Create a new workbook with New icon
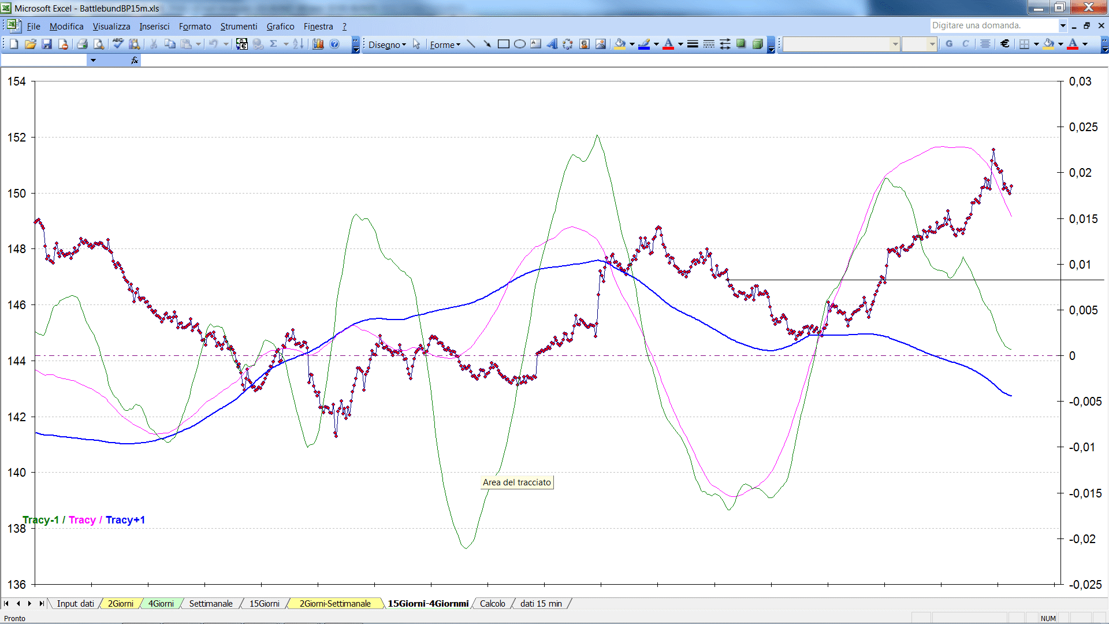The width and height of the screenshot is (1109, 624). pos(14,44)
